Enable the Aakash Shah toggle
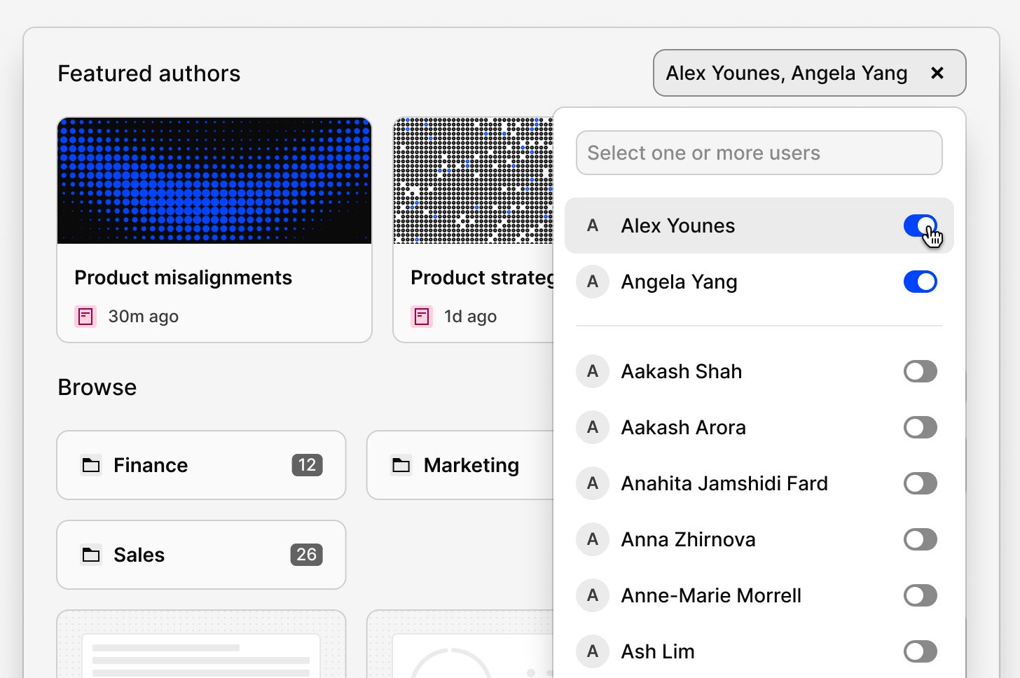Image resolution: width=1020 pixels, height=678 pixels. coord(921,371)
